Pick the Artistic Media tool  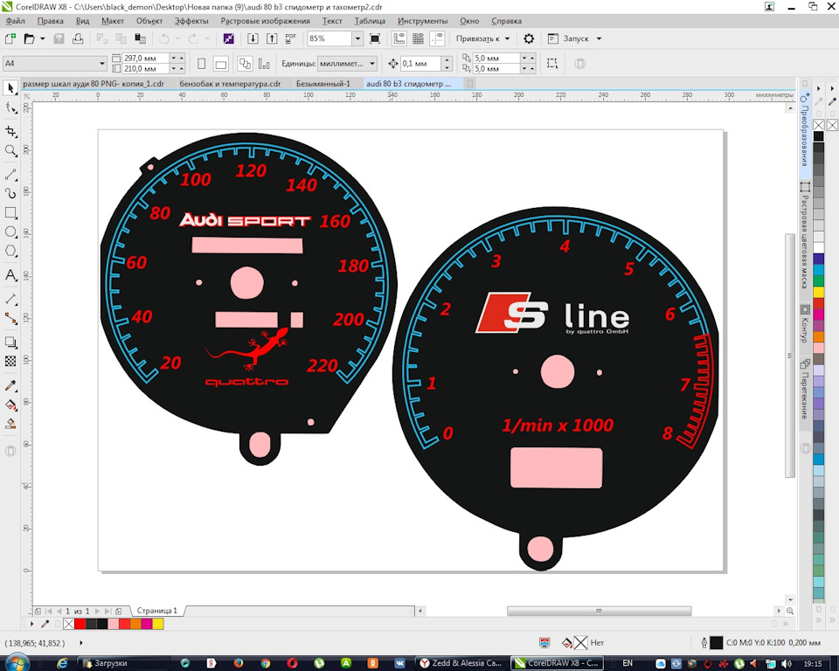(x=10, y=193)
